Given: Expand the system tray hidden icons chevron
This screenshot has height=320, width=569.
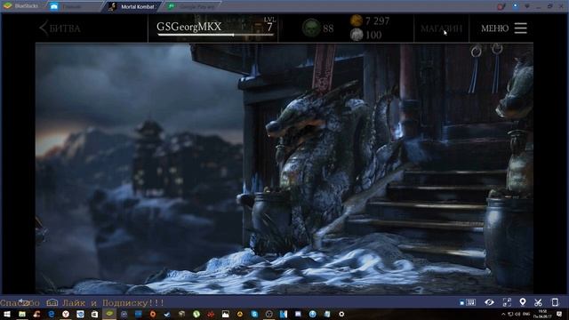Looking at the screenshot, I should pos(503,314).
